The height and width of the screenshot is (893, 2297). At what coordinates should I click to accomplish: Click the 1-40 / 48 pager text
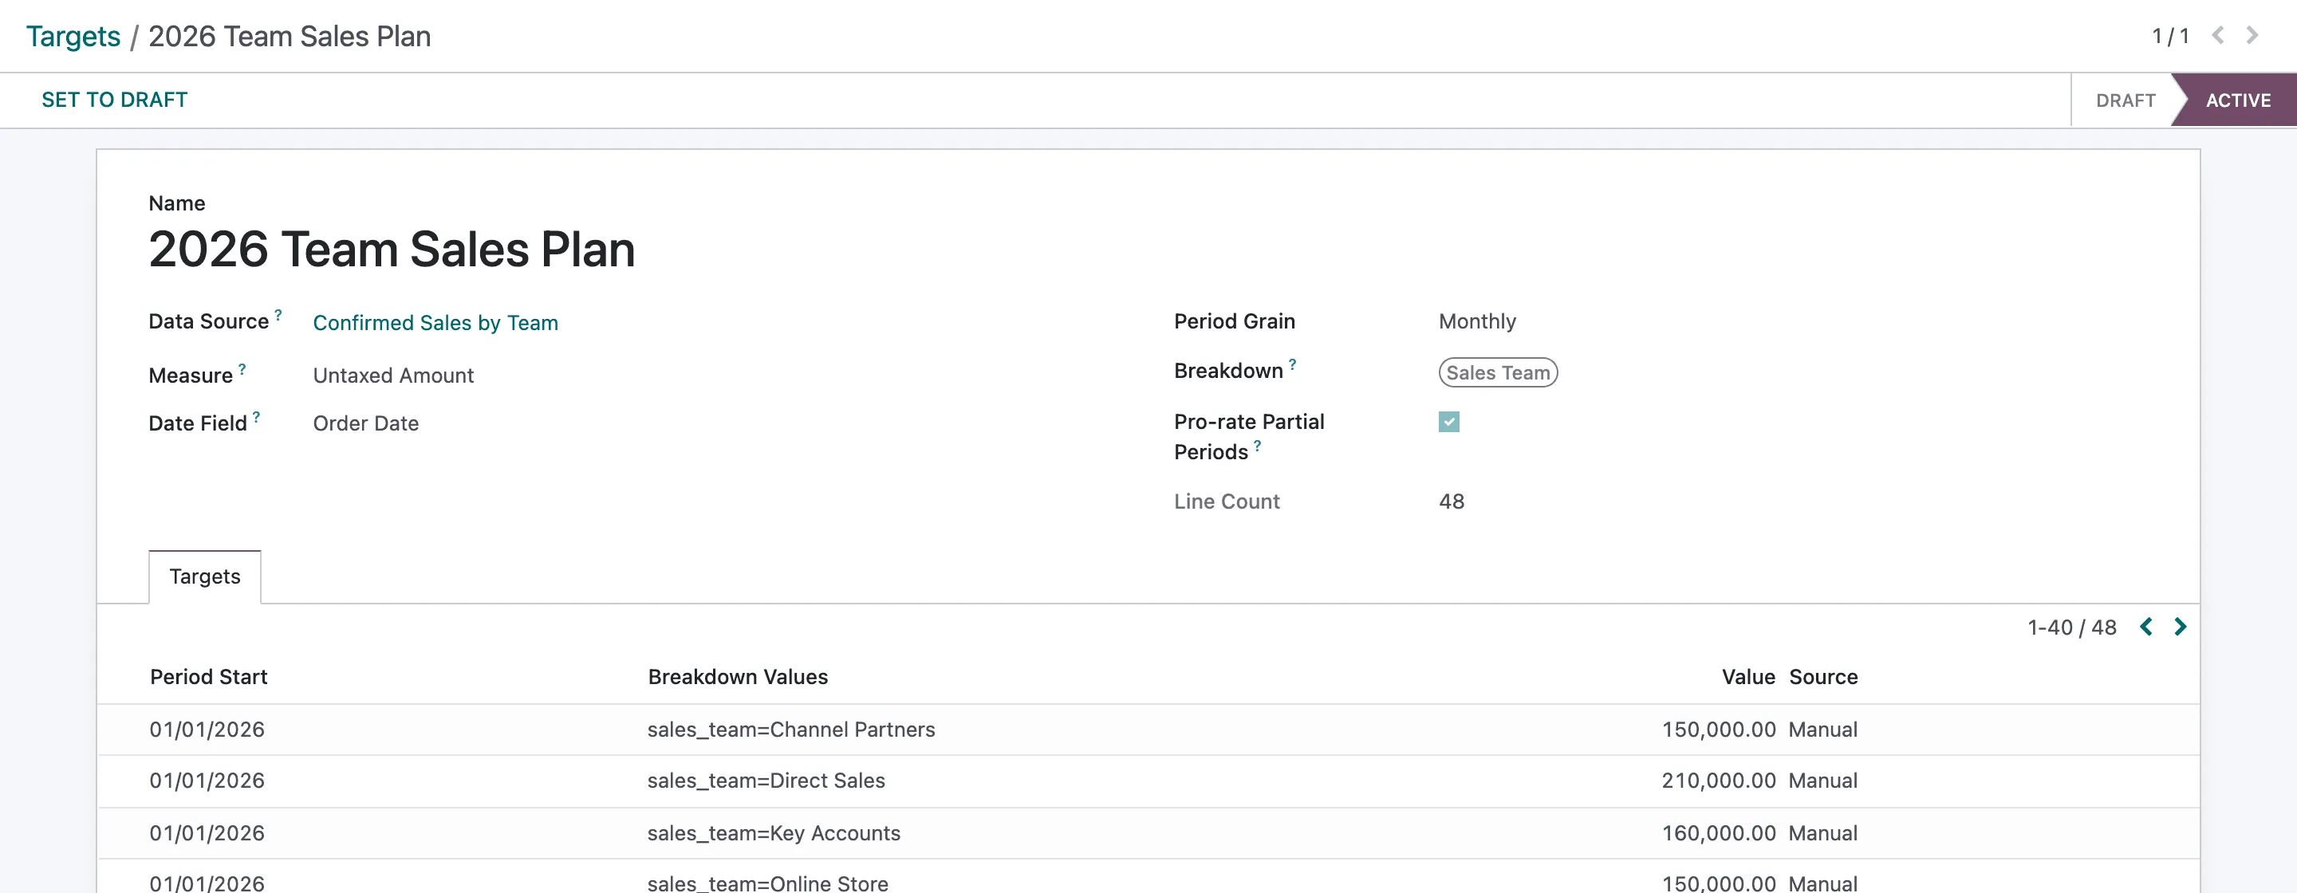click(x=2071, y=627)
